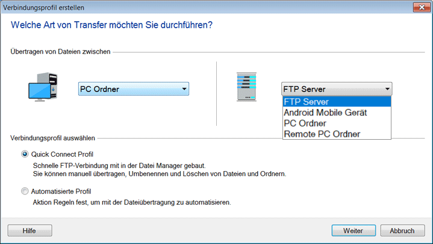Click the Aktion Regeln fest description text
The height and width of the screenshot is (244, 433).
[x=131, y=202]
